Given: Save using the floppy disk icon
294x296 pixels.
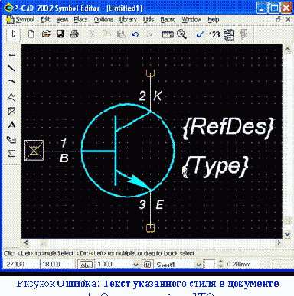Looking at the screenshot, I should (60, 34).
